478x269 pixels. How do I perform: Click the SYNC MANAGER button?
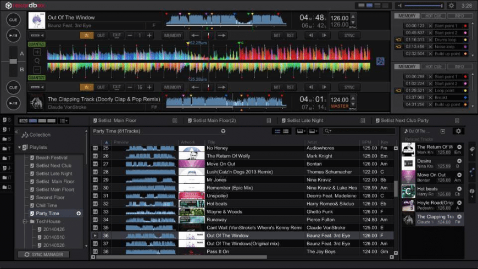[x=43, y=255]
